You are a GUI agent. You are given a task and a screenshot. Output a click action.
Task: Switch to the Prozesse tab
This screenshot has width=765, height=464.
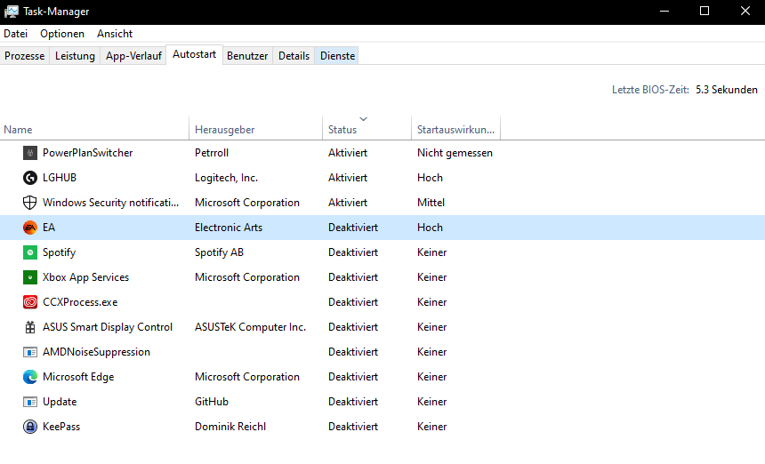pyautogui.click(x=24, y=56)
